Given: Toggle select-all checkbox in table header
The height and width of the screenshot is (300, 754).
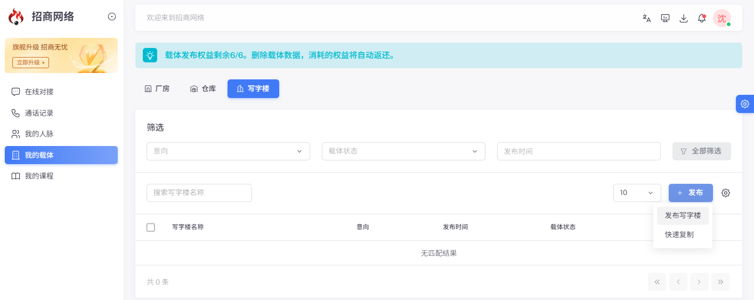Looking at the screenshot, I should (151, 228).
